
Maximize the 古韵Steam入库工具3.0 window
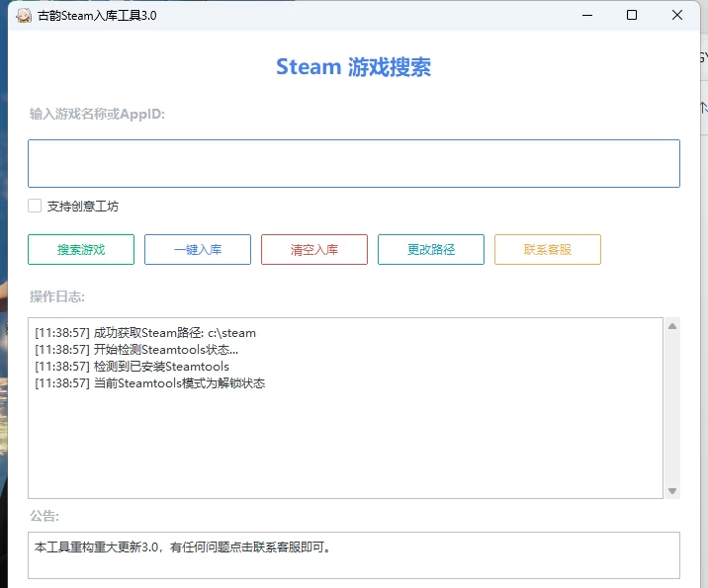[x=632, y=16]
